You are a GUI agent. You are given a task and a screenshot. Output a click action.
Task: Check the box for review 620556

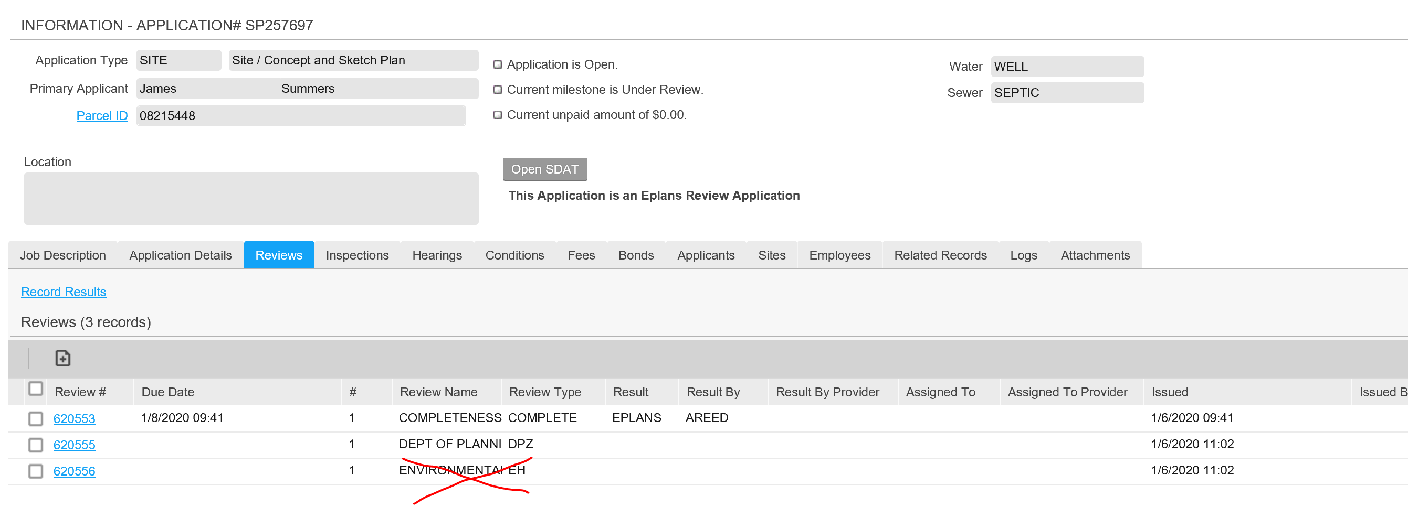[36, 471]
